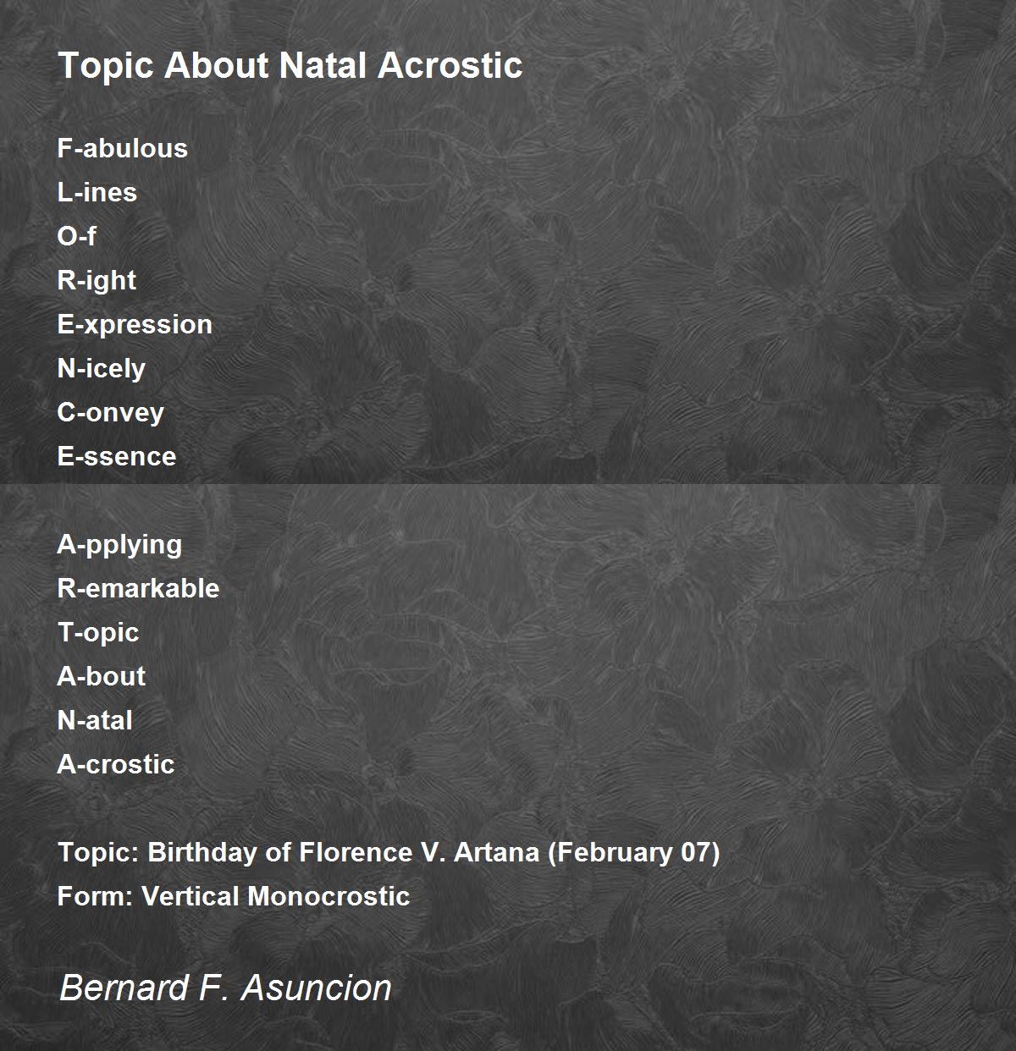Screen dimensions: 1016x1051
Task: Select the line 'F-abulous'
Action: coord(123,148)
